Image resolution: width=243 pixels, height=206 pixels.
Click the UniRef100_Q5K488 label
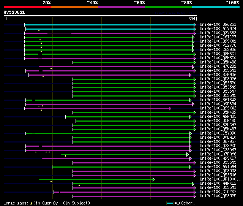218,62
